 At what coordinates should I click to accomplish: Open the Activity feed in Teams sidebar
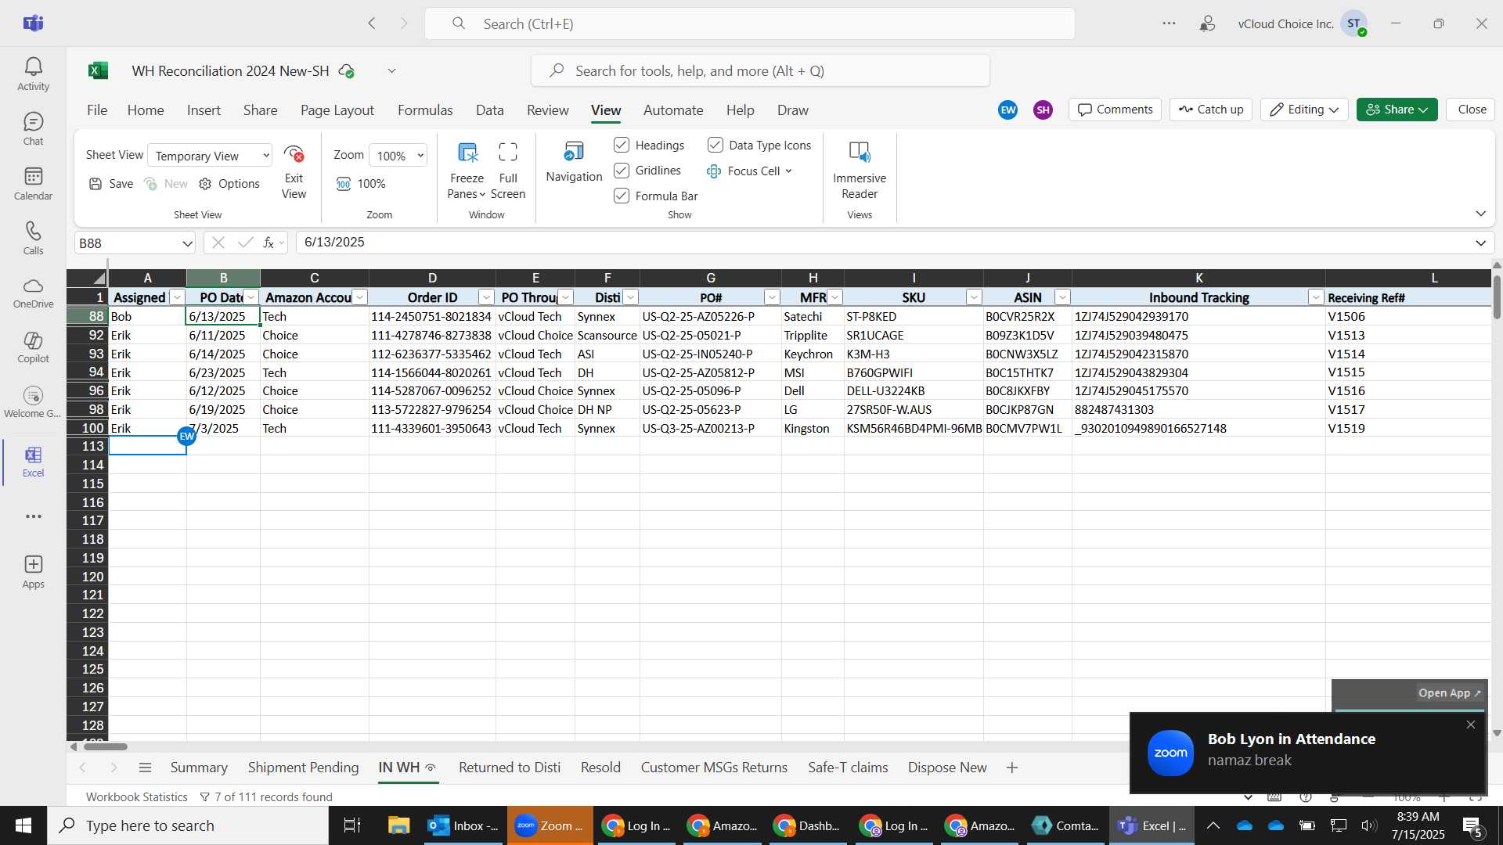[33, 74]
